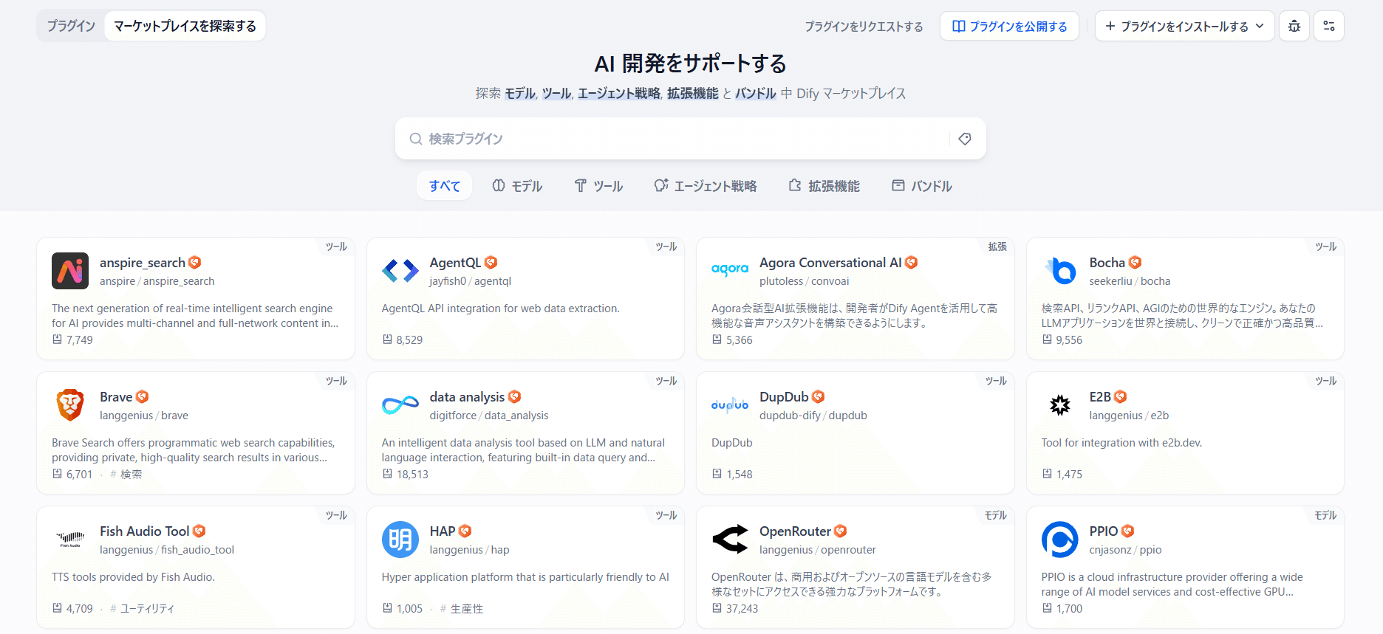This screenshot has height=634, width=1383.
Task: Click the magnifier icon in search field
Action: coord(416,139)
